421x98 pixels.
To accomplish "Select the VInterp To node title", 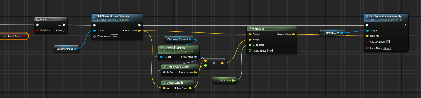I will tap(258, 29).
